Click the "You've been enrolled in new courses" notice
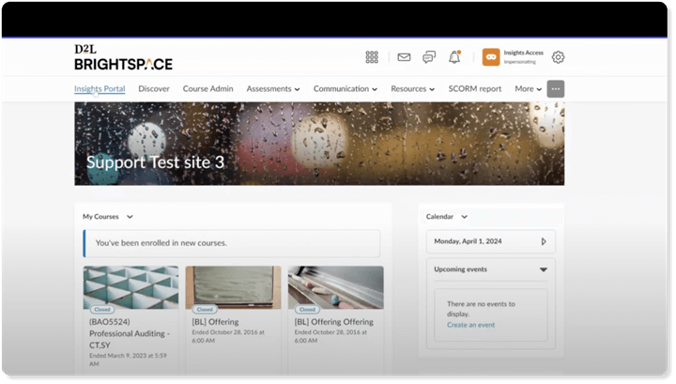 point(232,243)
